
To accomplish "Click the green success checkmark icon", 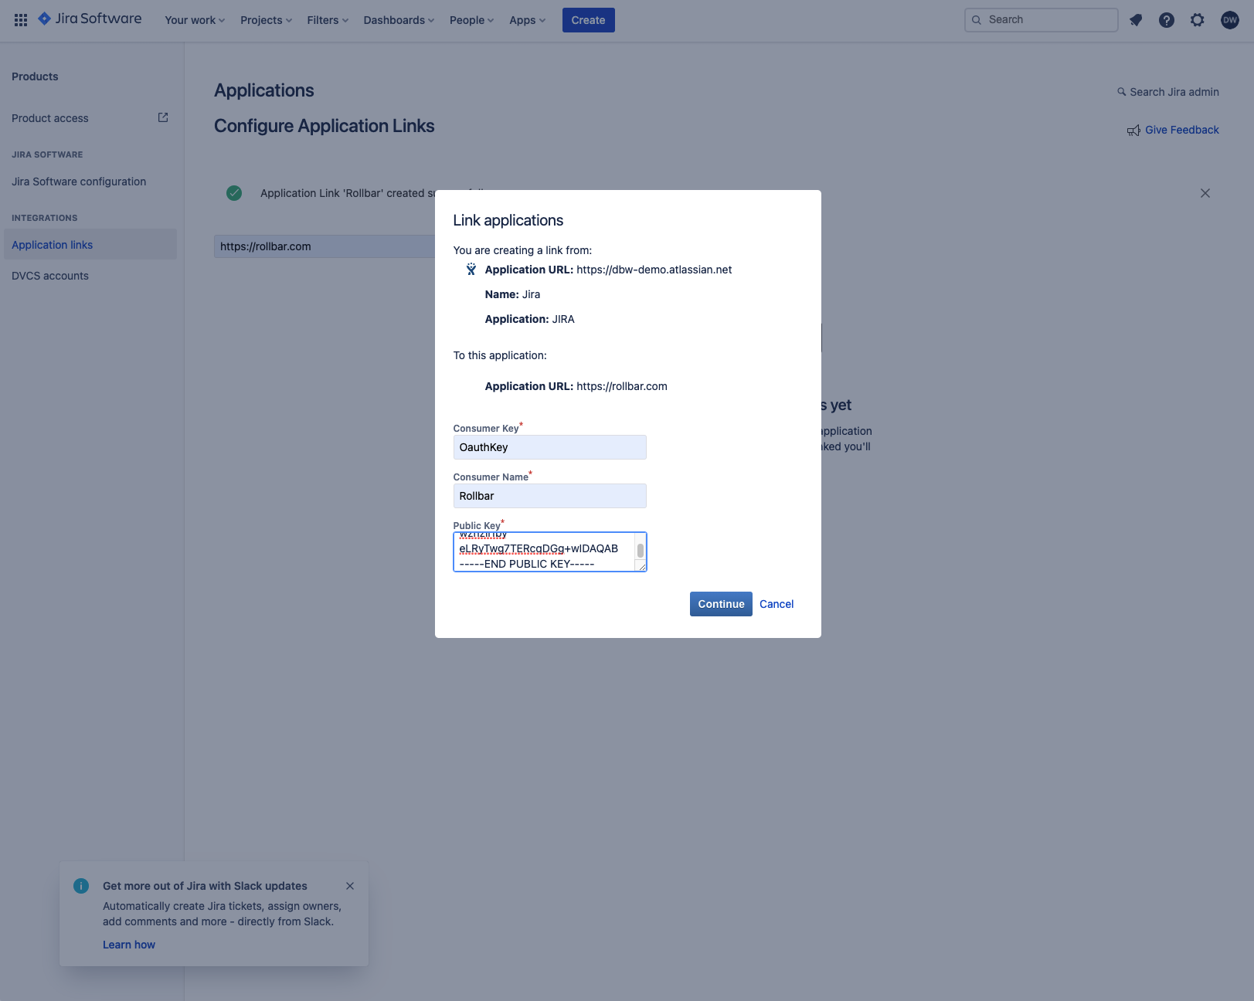I will pyautogui.click(x=234, y=193).
